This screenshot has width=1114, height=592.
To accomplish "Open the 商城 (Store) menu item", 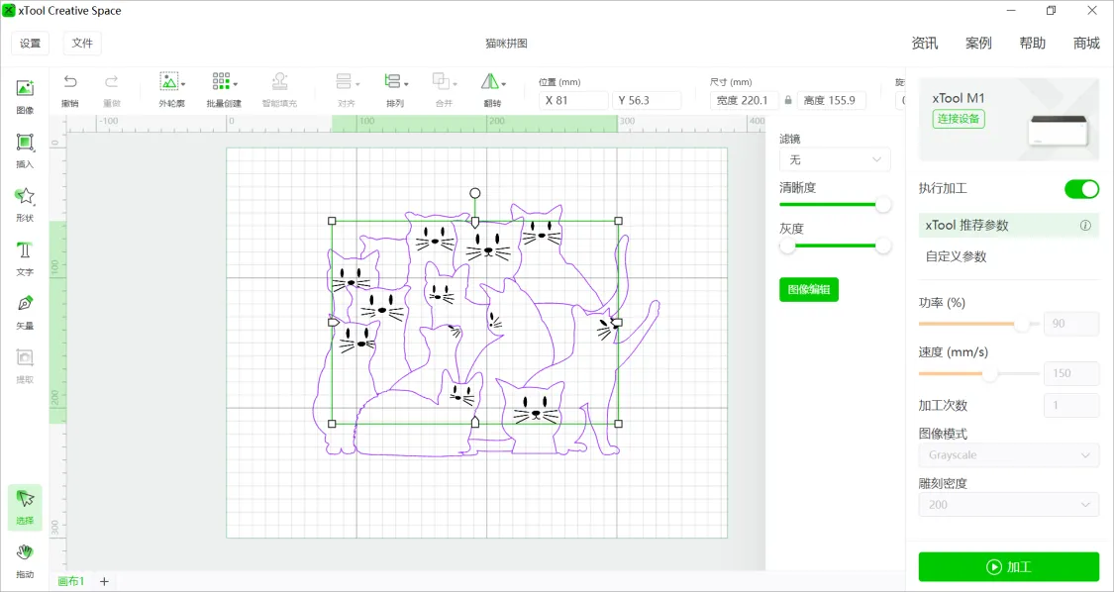I will point(1086,44).
